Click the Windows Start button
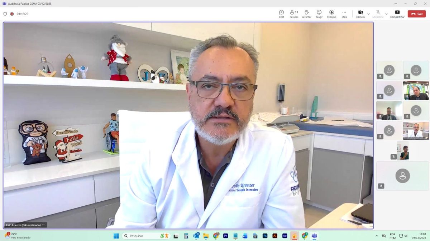430x241 pixels. (116, 236)
